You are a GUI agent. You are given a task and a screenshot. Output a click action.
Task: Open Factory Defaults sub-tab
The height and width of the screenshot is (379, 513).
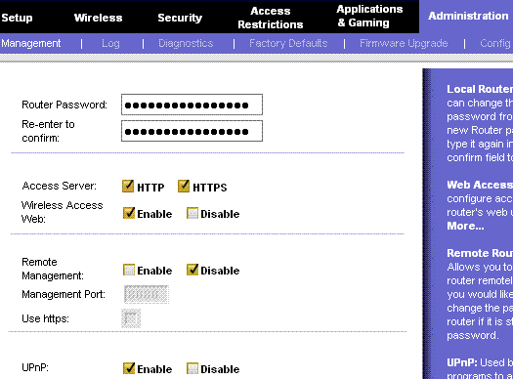(288, 43)
